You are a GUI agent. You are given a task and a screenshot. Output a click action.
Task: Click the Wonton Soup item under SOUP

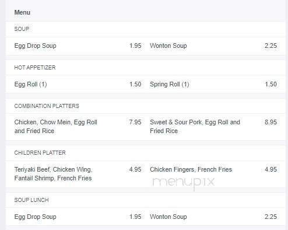pos(168,46)
